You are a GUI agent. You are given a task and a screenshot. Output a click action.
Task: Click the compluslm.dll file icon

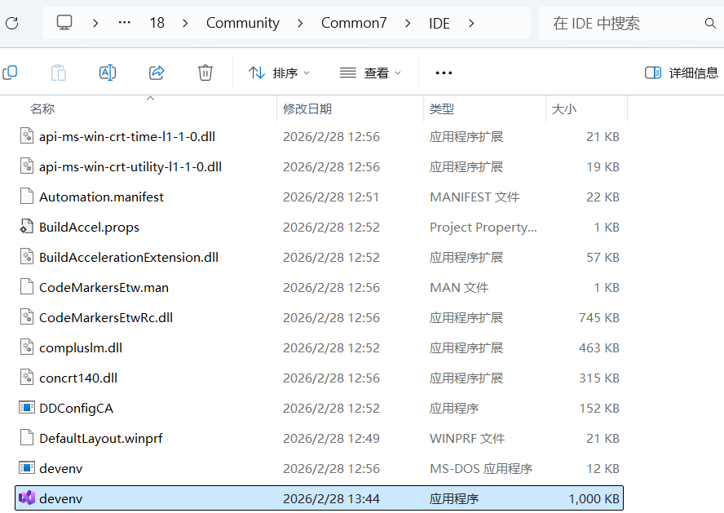coord(27,347)
